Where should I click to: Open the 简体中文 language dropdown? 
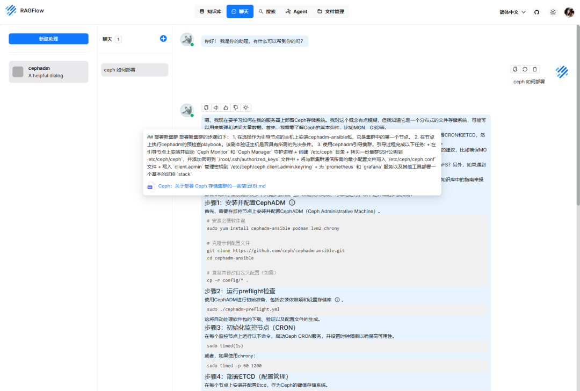tap(512, 12)
